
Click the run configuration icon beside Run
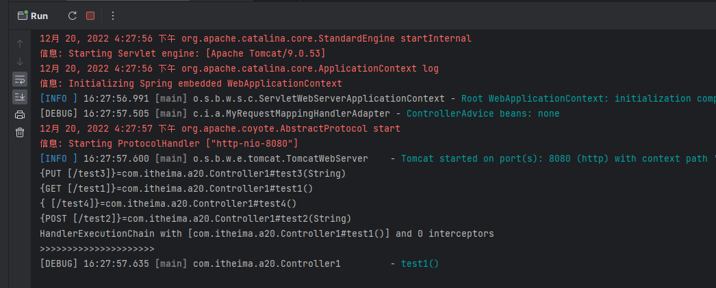pos(22,16)
